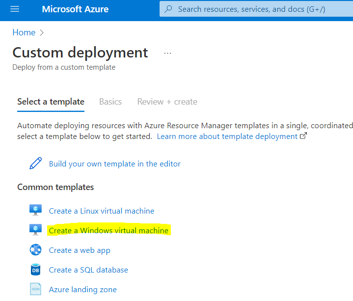The height and width of the screenshot is (301, 353).
Task: Open the ellipsis menu beside Custom deployment
Action: click(167, 53)
